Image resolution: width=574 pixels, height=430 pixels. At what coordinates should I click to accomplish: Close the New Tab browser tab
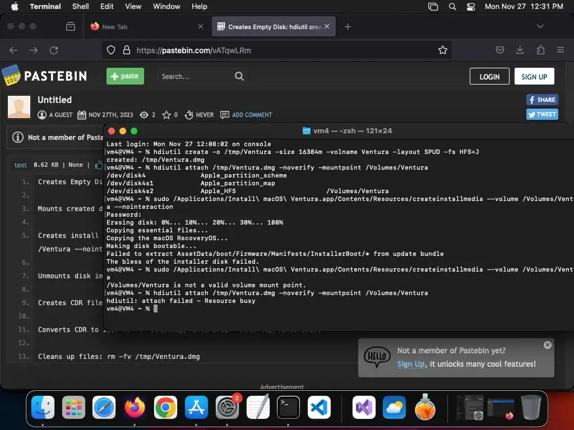point(201,26)
